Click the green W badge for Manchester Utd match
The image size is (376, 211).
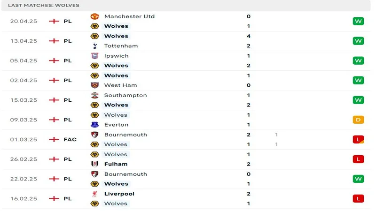(x=358, y=21)
